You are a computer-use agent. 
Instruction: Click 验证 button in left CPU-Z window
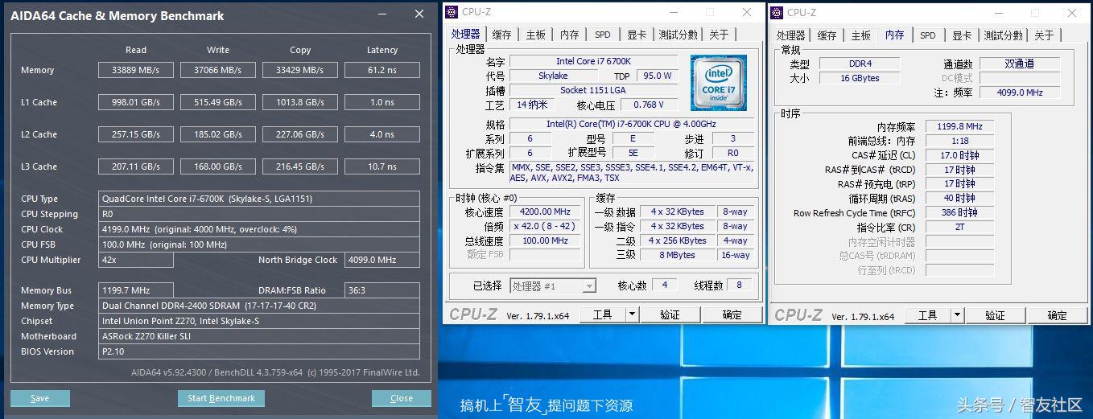[x=670, y=314]
